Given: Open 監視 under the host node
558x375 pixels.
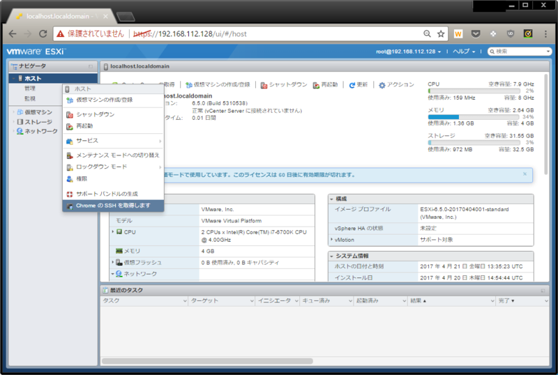Looking at the screenshot, I should [30, 98].
